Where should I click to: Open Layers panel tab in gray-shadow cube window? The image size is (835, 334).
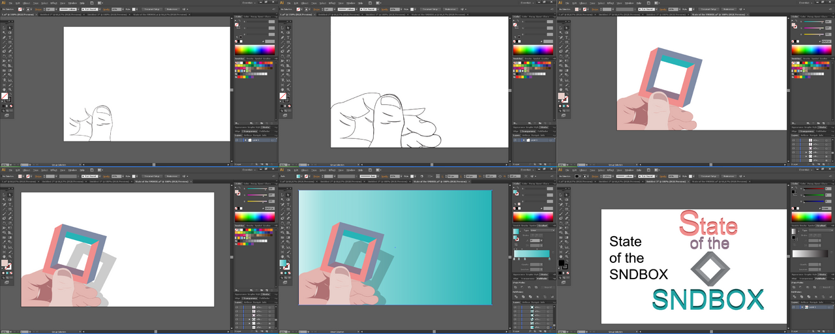tap(238, 302)
